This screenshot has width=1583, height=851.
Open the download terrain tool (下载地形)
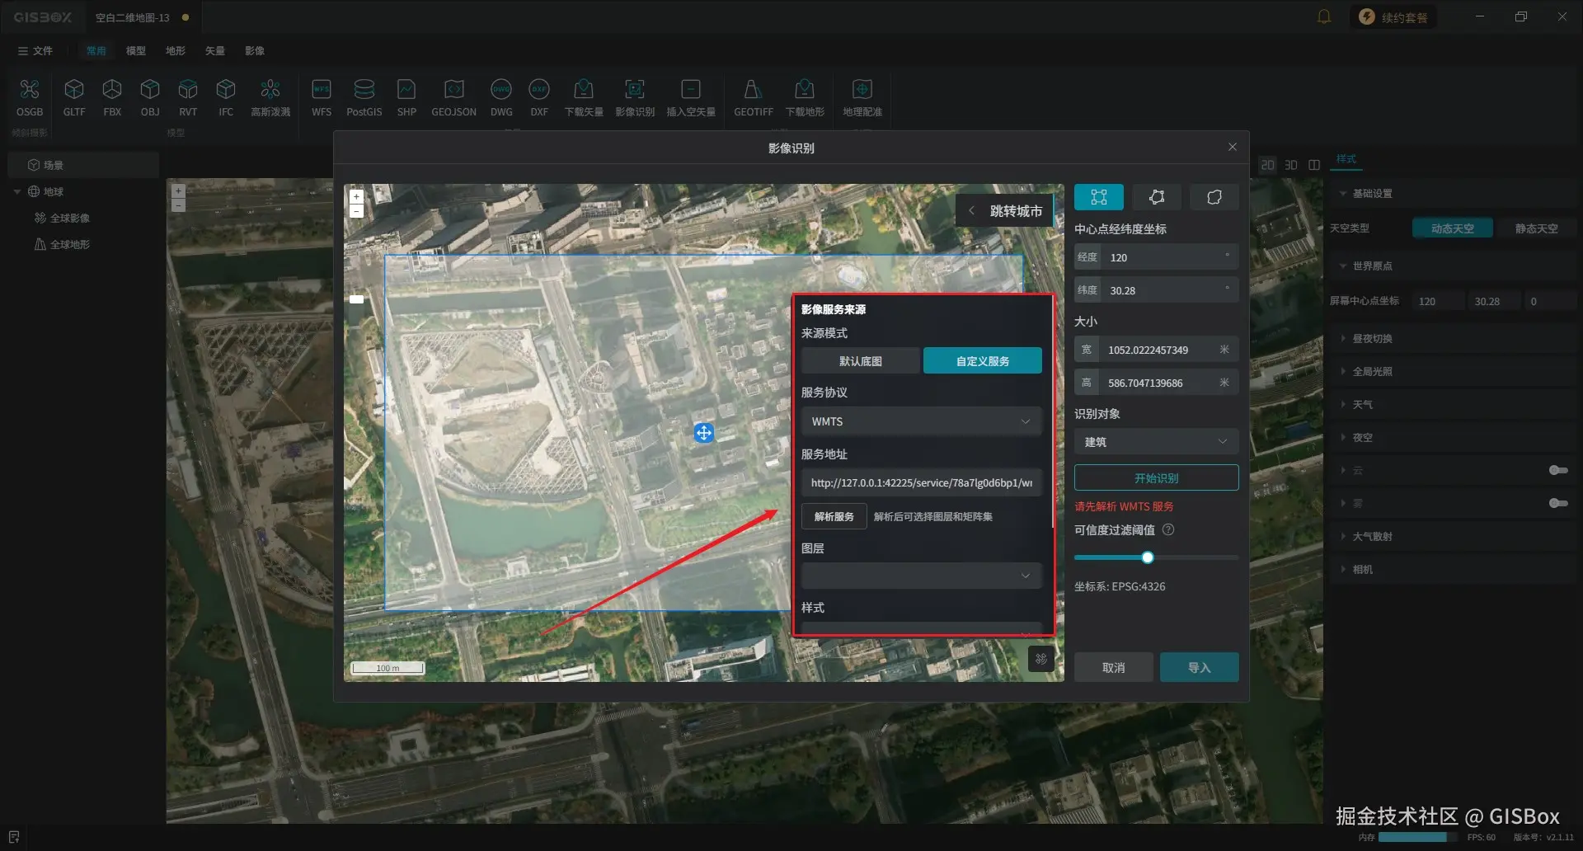(805, 97)
